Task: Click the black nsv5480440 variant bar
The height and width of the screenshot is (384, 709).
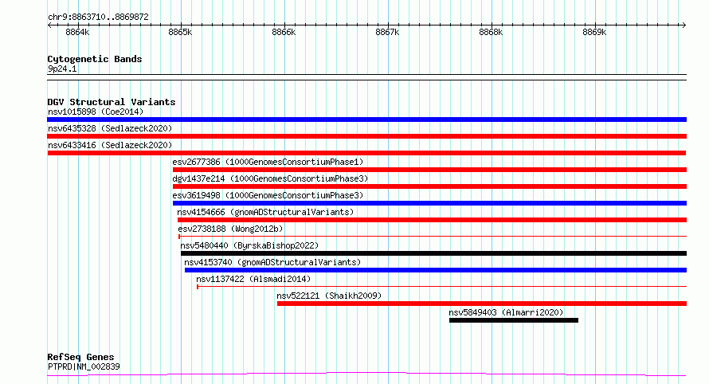Action: [x=433, y=253]
